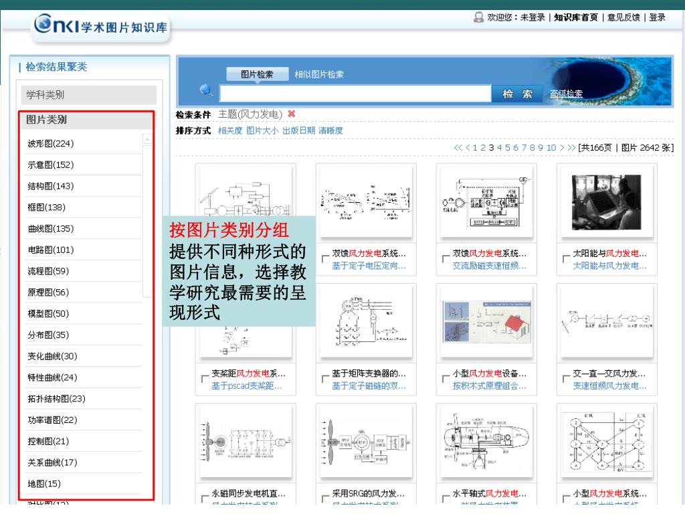
Task: Open 知识库首页 link
Action: tap(576, 17)
